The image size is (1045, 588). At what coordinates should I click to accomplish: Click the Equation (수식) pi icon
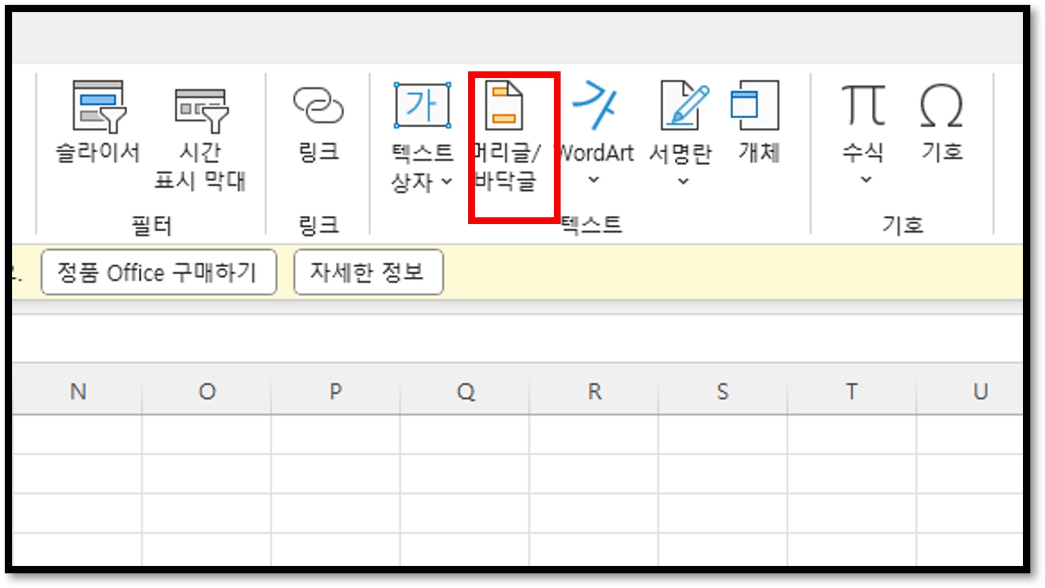click(x=863, y=106)
